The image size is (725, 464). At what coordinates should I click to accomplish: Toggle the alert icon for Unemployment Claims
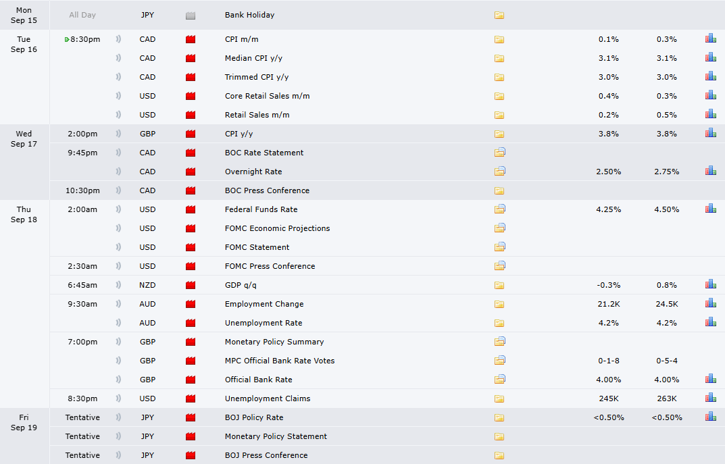(x=118, y=398)
